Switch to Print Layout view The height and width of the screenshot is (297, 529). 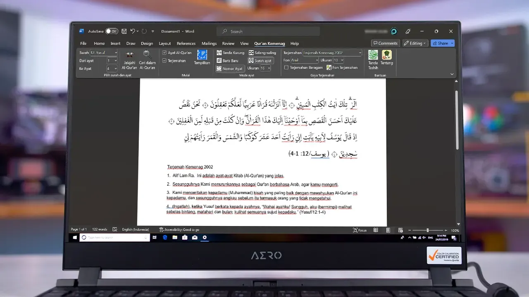click(388, 230)
